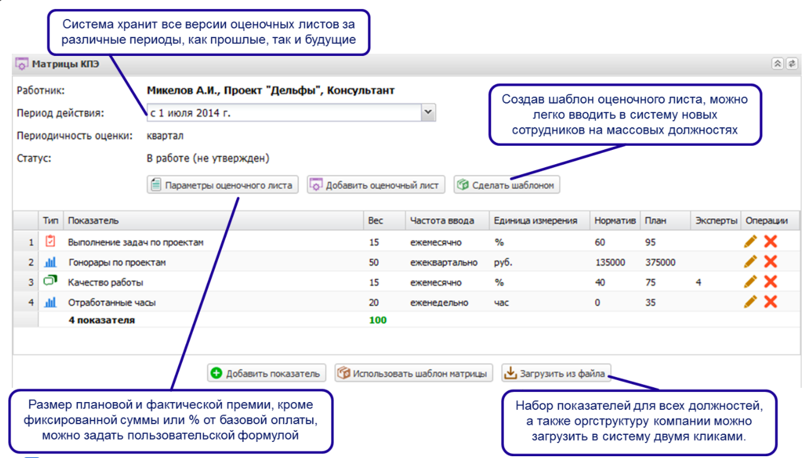Image resolution: width=804 pixels, height=458 pixels.
Task: Click employee name 'Микелов А.И., Проект "Дельфы", Консультант'
Action: pyautogui.click(x=271, y=91)
